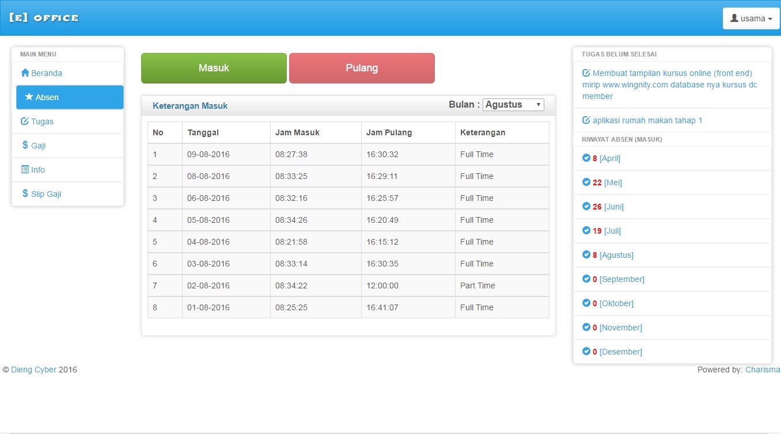Click the star icon beside Absen

coord(29,97)
